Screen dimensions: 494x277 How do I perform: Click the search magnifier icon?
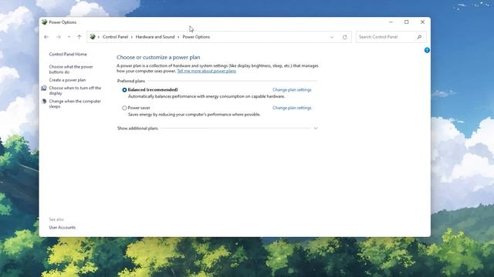tap(419, 37)
